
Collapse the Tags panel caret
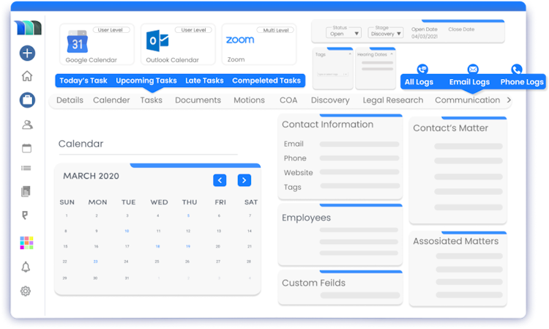tap(350, 54)
